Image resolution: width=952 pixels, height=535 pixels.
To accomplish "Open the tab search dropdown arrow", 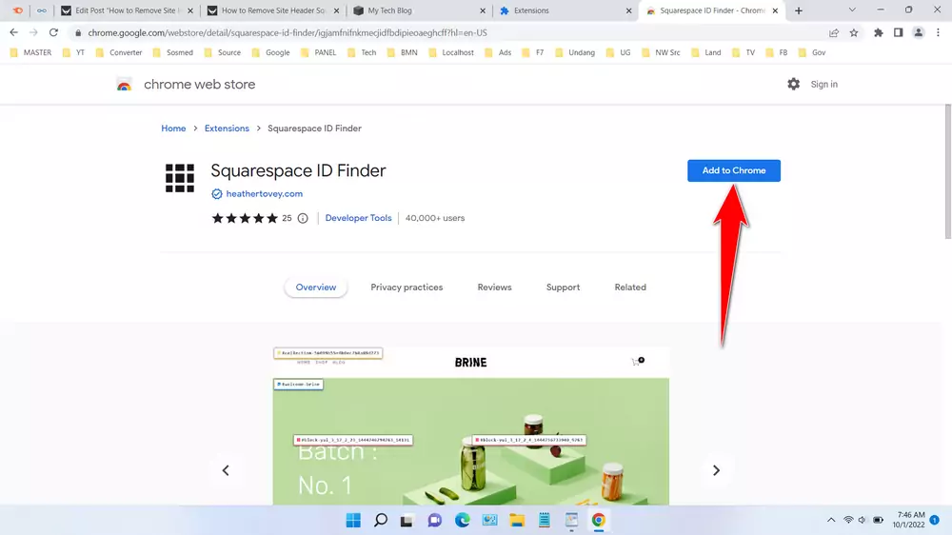I will [x=852, y=10].
